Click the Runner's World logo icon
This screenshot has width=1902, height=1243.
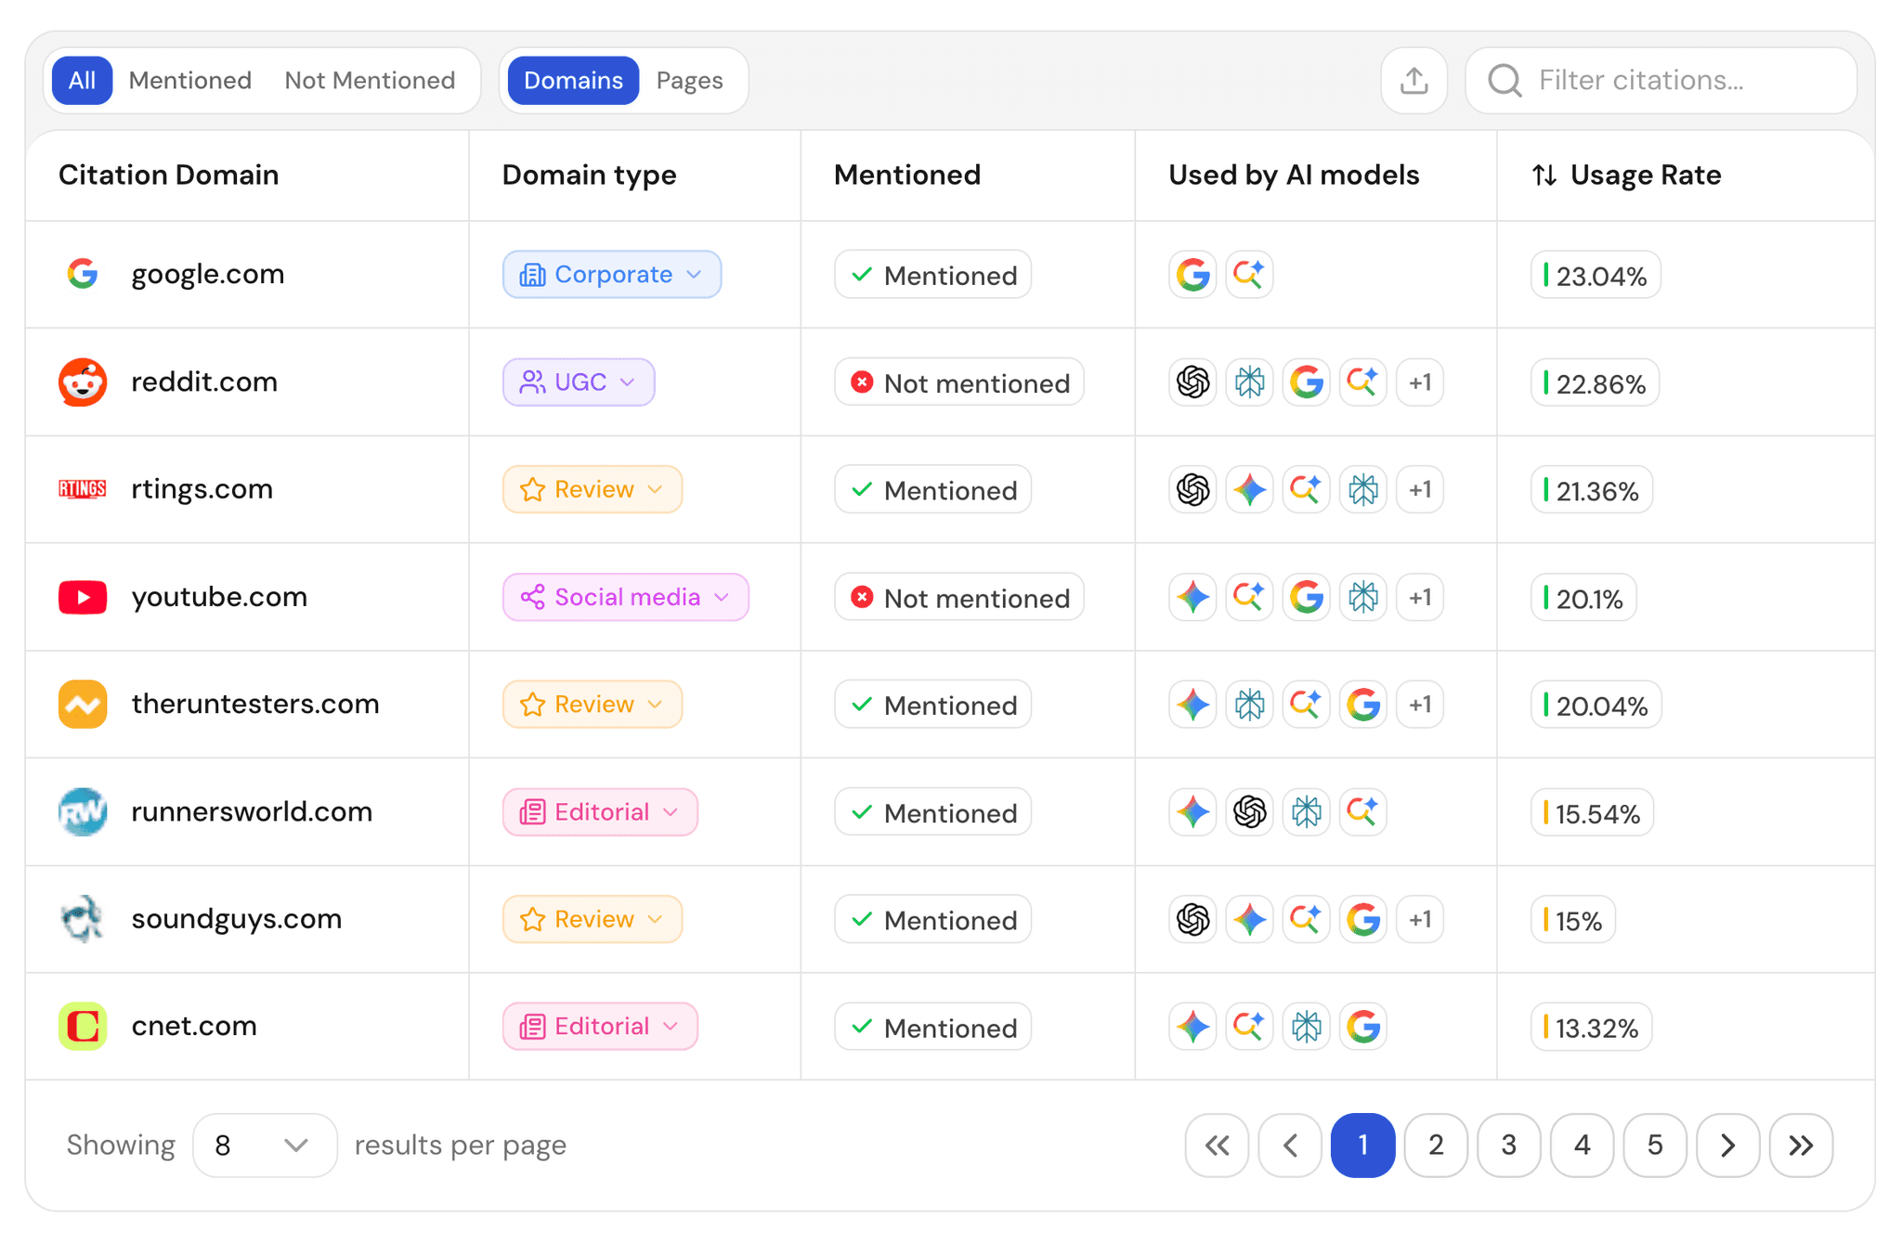pos(83,812)
